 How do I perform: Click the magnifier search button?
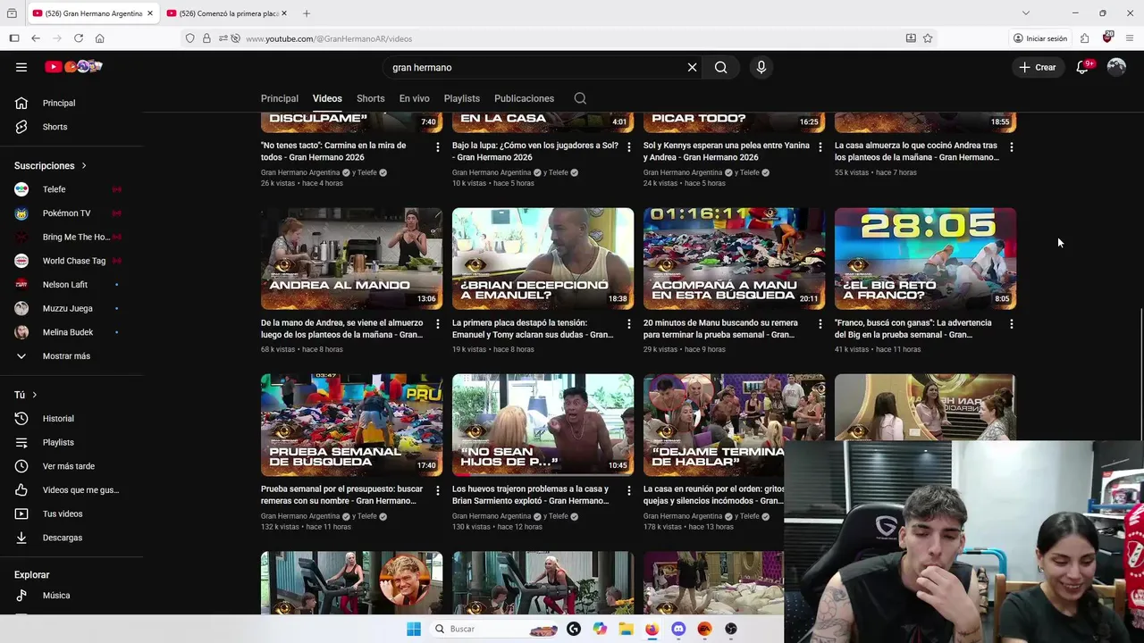(x=720, y=67)
